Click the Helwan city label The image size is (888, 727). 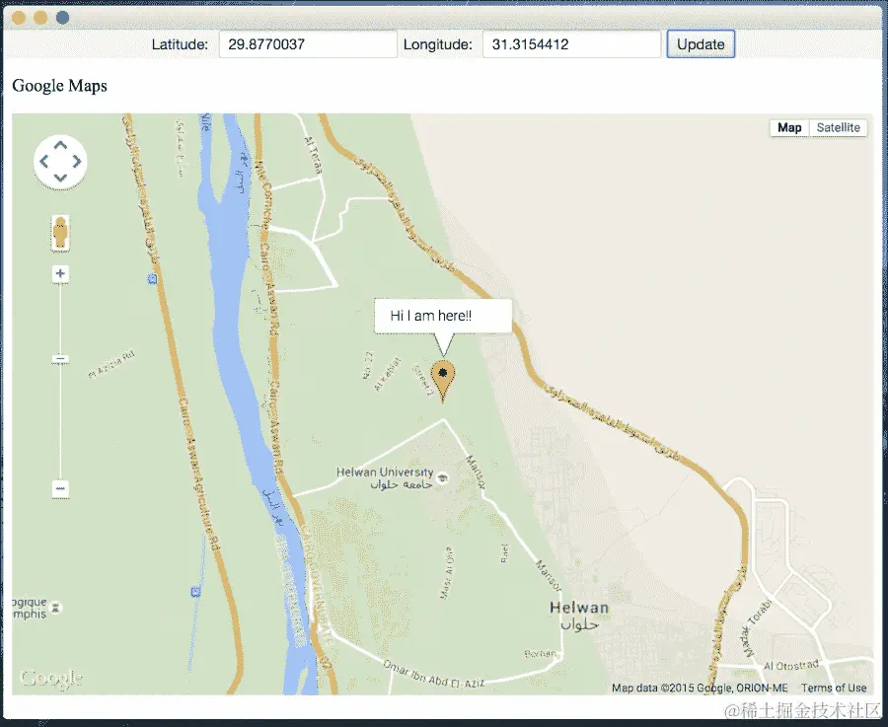[x=579, y=616]
